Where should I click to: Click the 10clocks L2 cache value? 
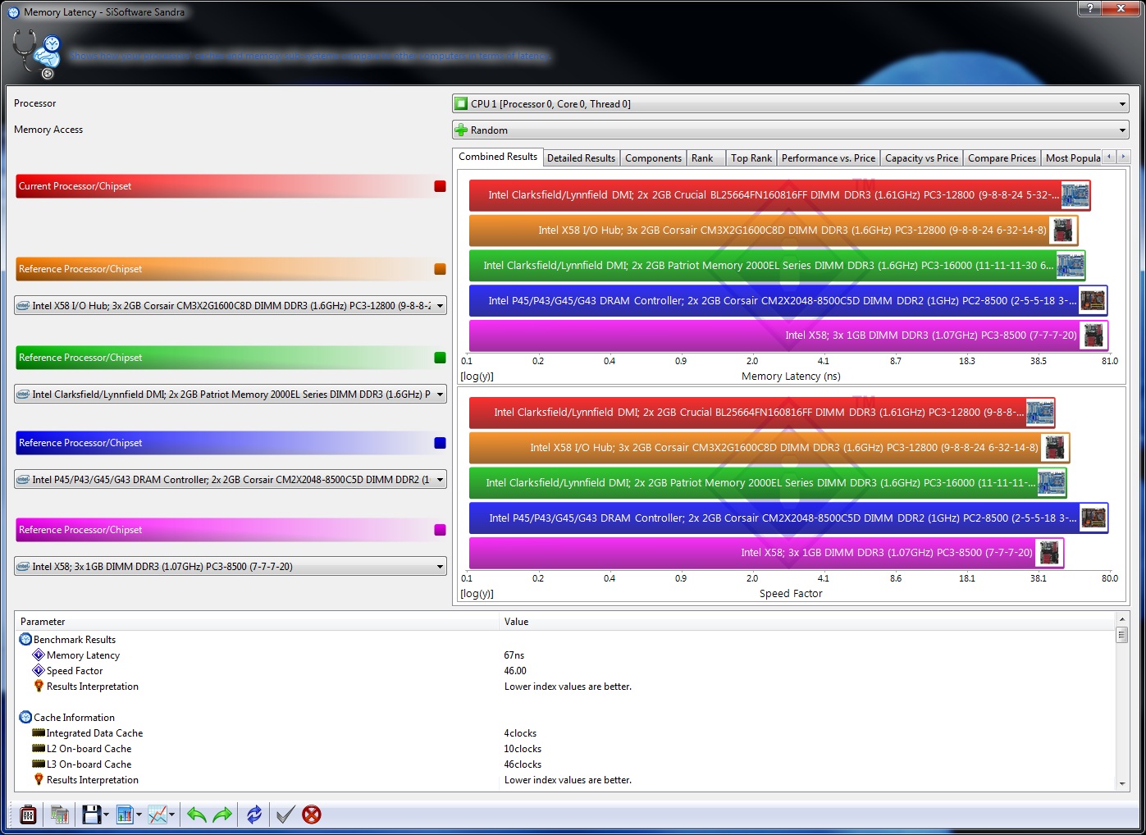click(523, 749)
